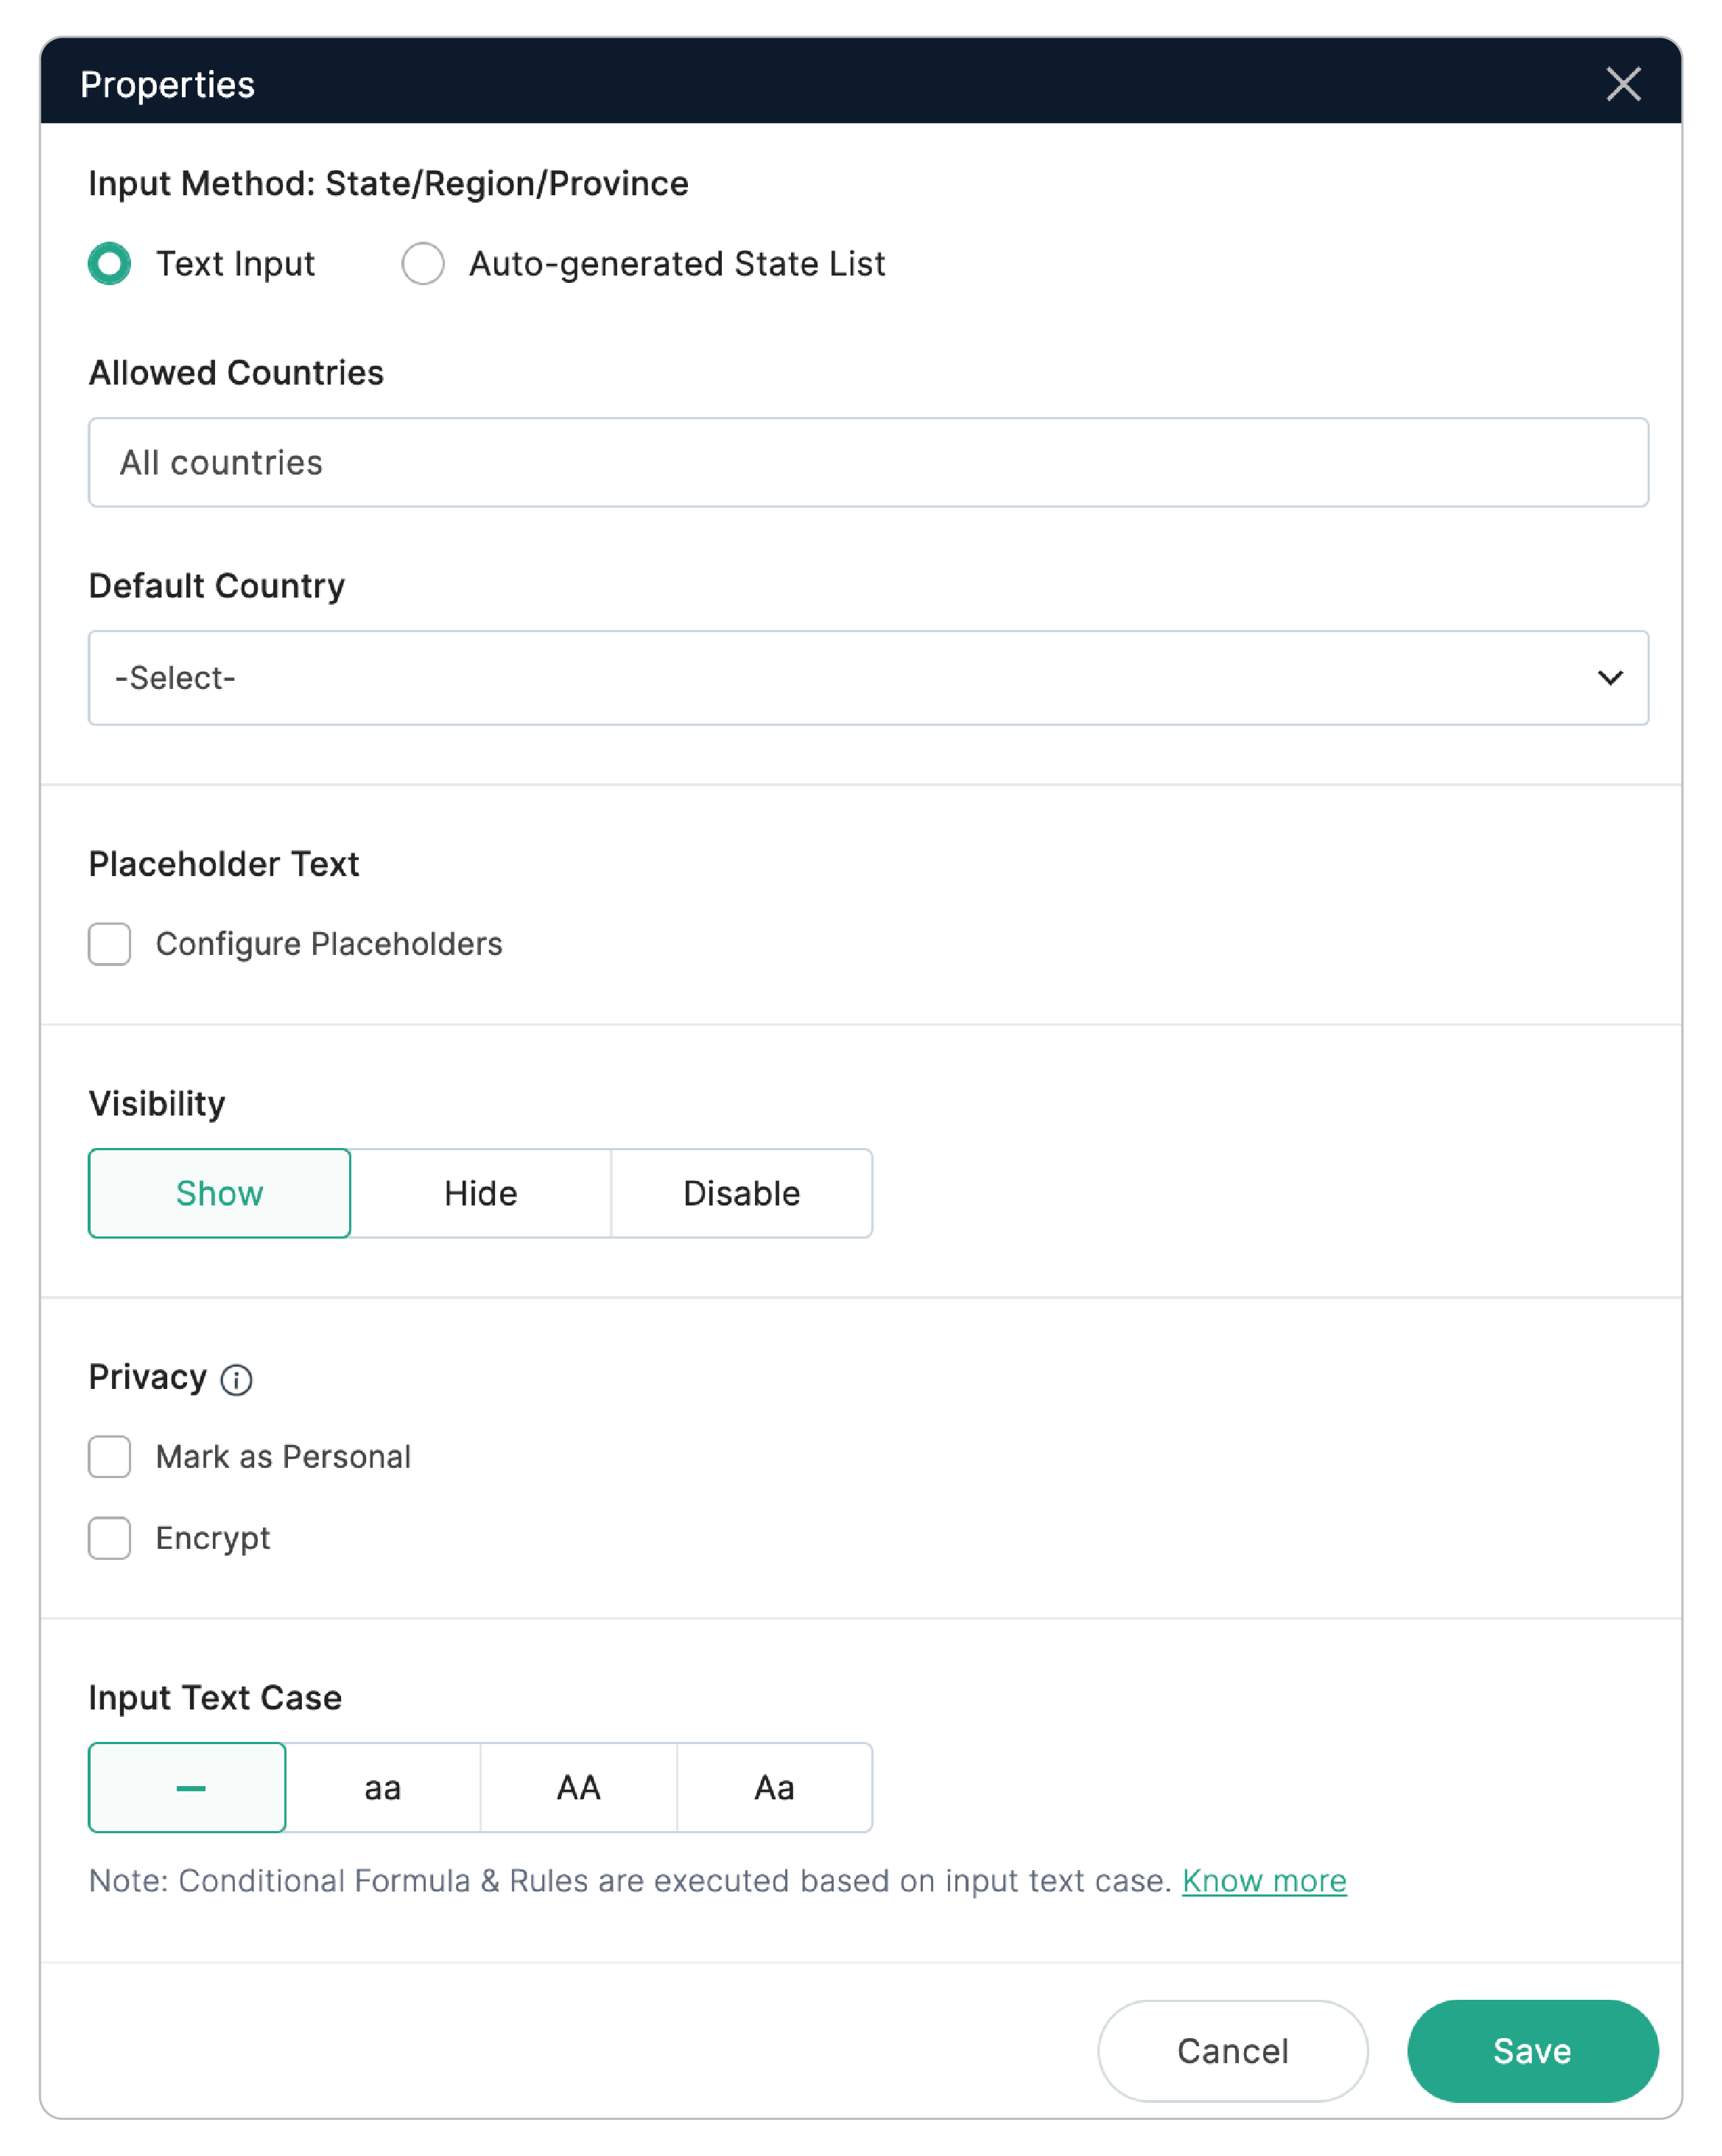Set visibility to Hide
Image resolution: width=1722 pixels, height=2156 pixels.
[481, 1193]
